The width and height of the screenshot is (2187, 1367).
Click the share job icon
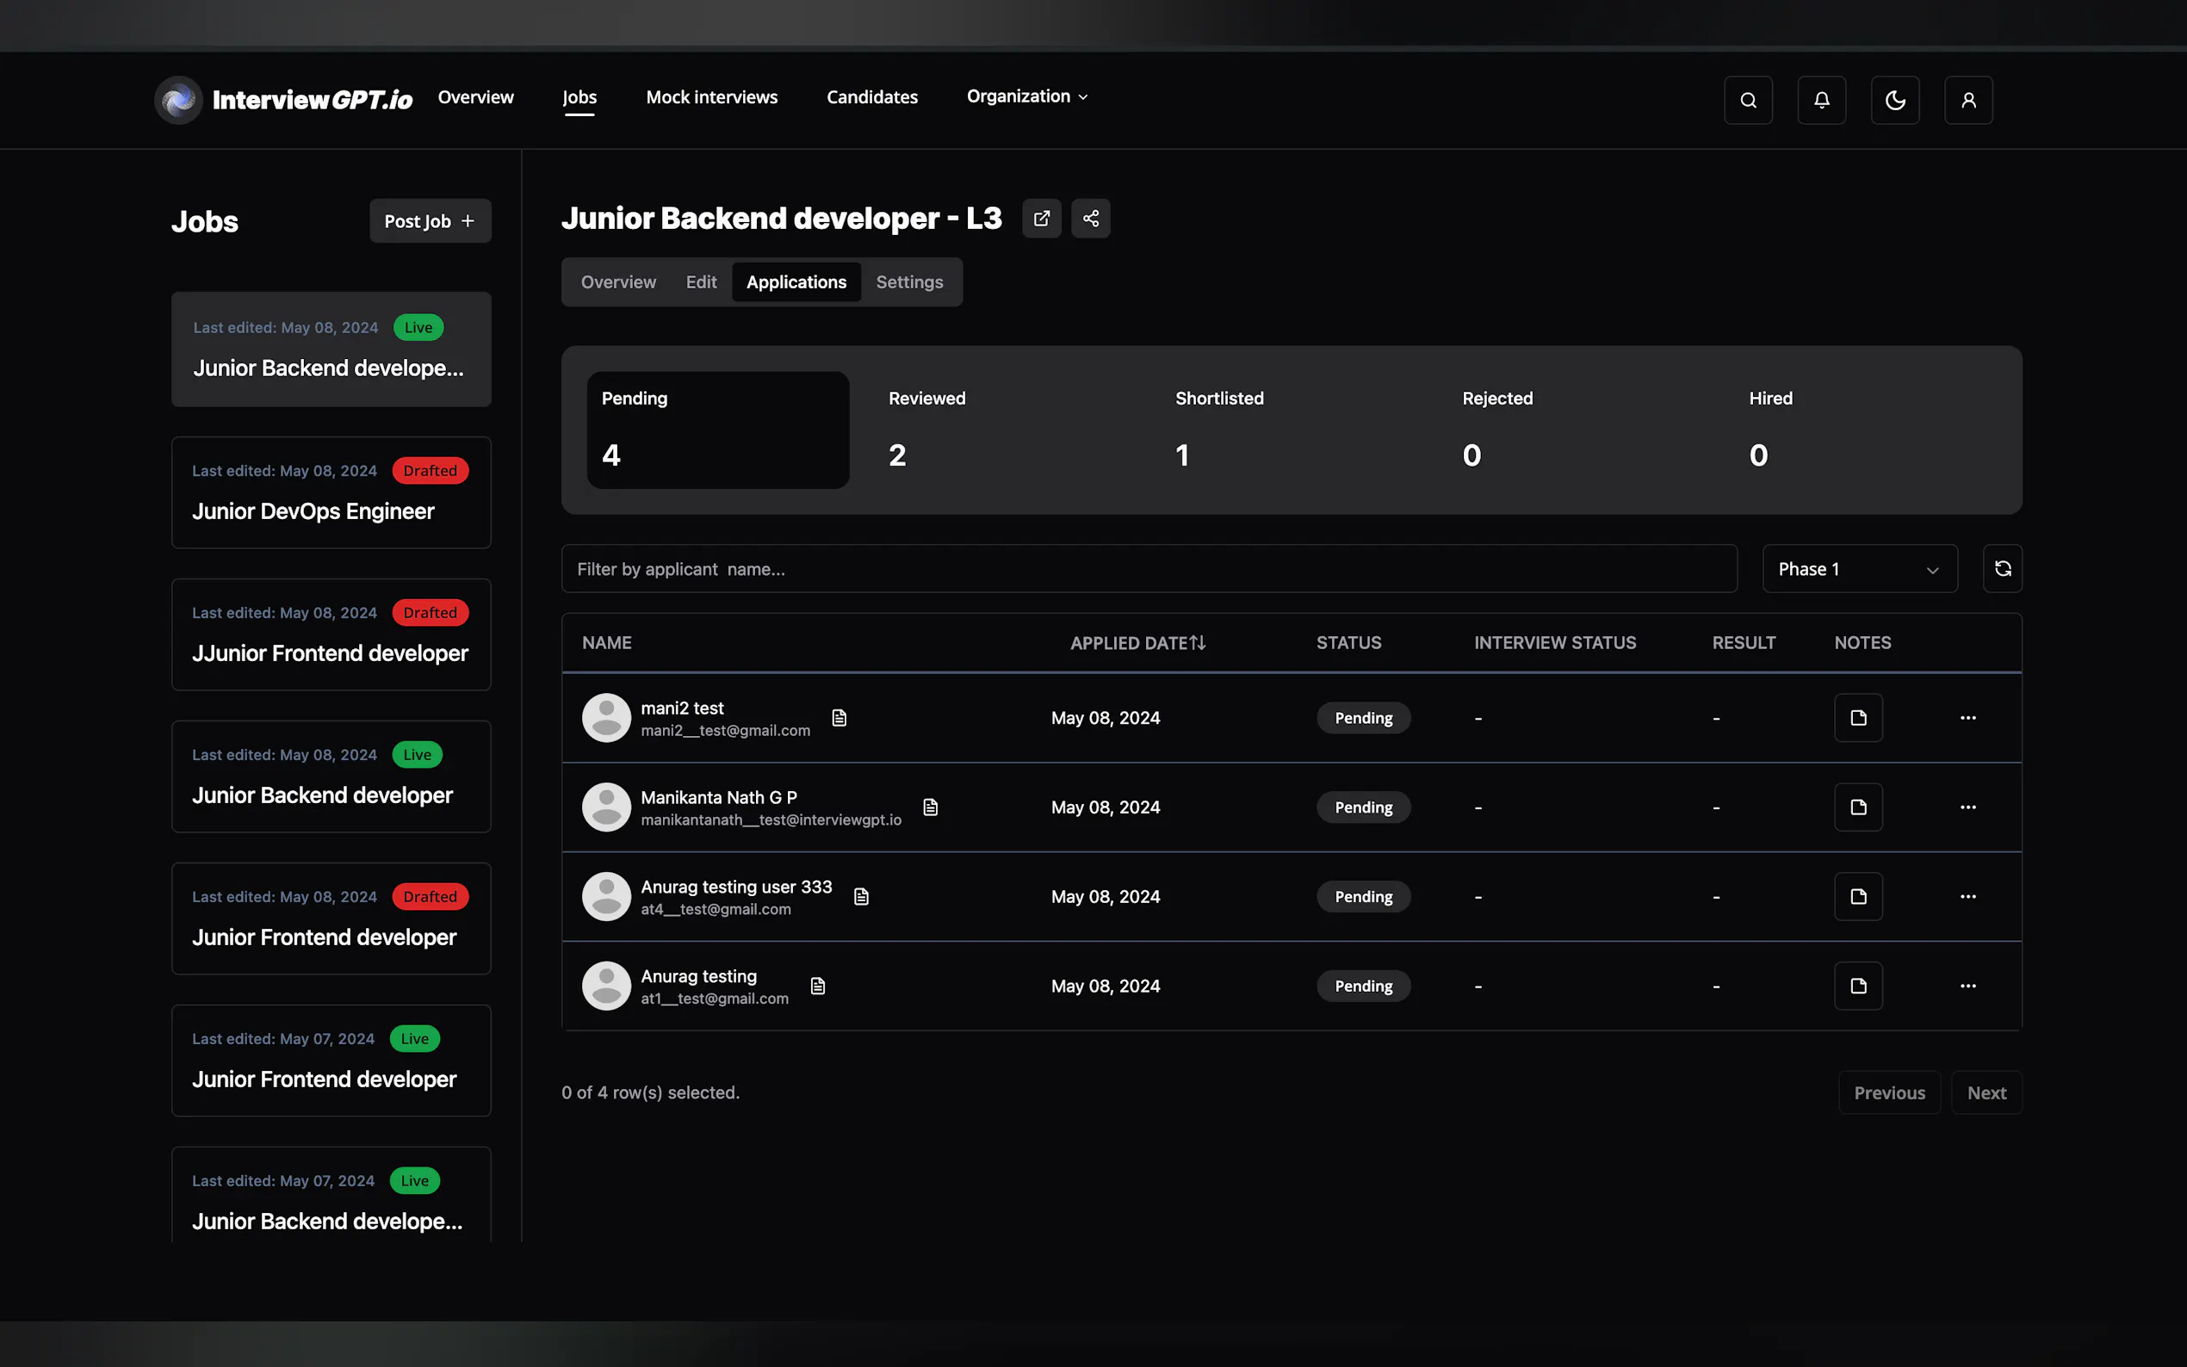1090,219
